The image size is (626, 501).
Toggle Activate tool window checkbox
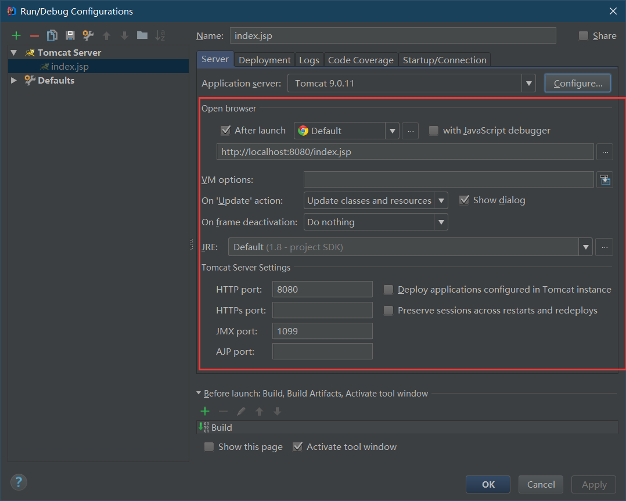[x=297, y=446]
